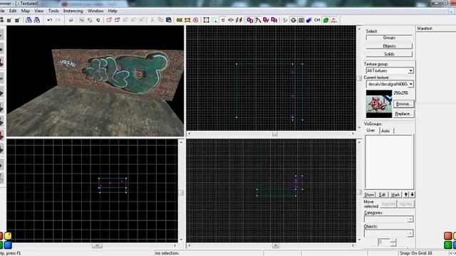Image resolution: width=456 pixels, height=256 pixels.
Task: Click the number field below Objects dropdown
Action: point(384,242)
